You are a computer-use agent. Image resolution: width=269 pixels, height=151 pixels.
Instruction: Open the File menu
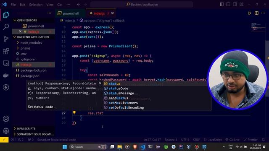coord(13,5)
